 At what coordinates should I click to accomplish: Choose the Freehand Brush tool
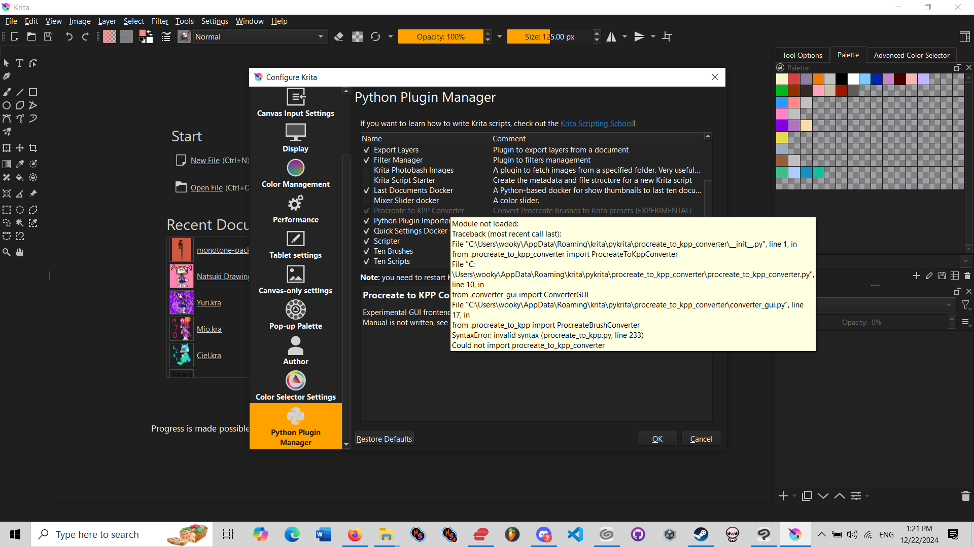(x=7, y=92)
